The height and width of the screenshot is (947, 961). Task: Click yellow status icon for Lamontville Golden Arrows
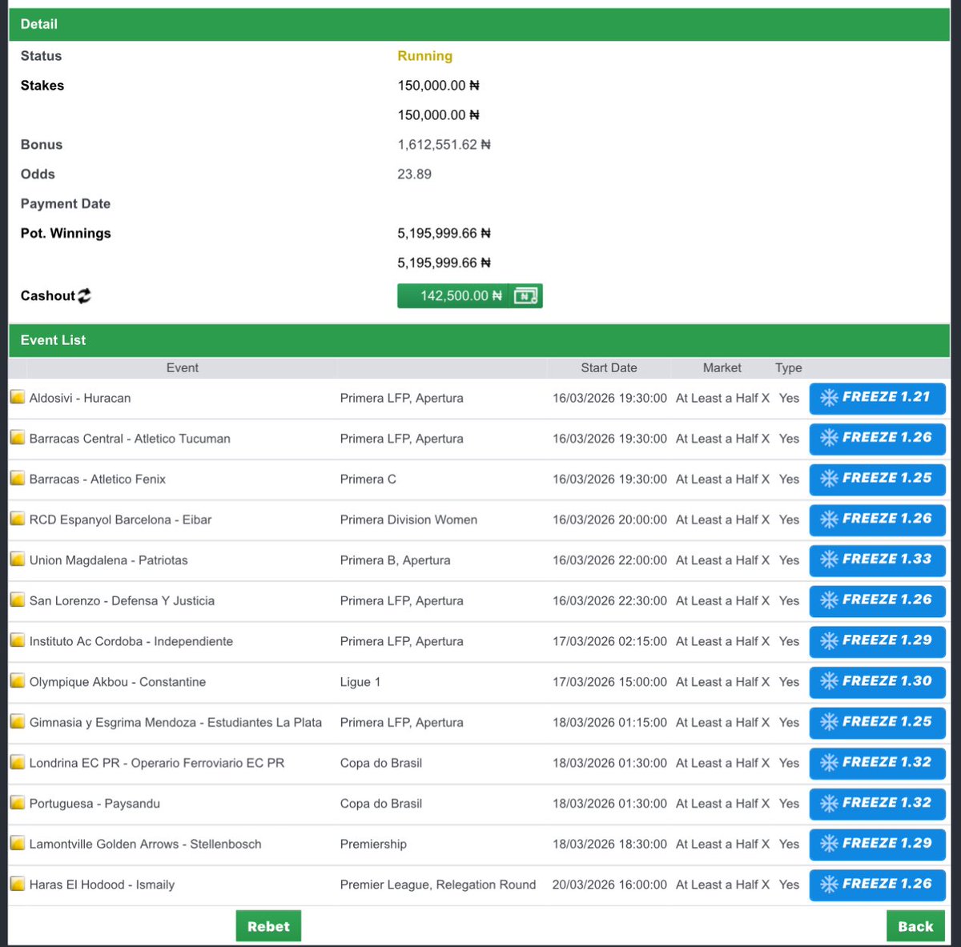coord(18,844)
